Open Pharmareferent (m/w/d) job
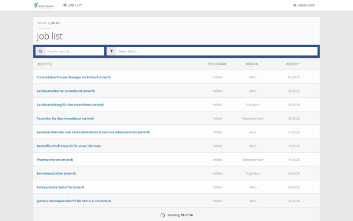Image resolution: width=353 pixels, height=221 pixels. (x=55, y=160)
